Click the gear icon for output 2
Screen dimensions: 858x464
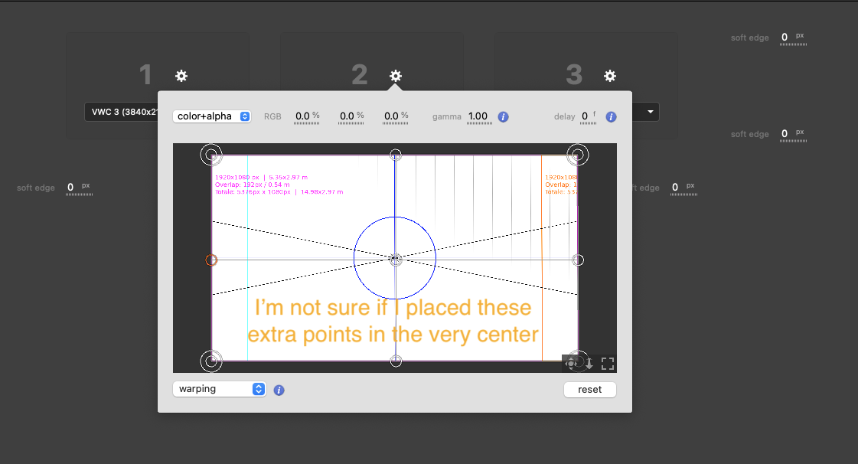[x=396, y=76]
